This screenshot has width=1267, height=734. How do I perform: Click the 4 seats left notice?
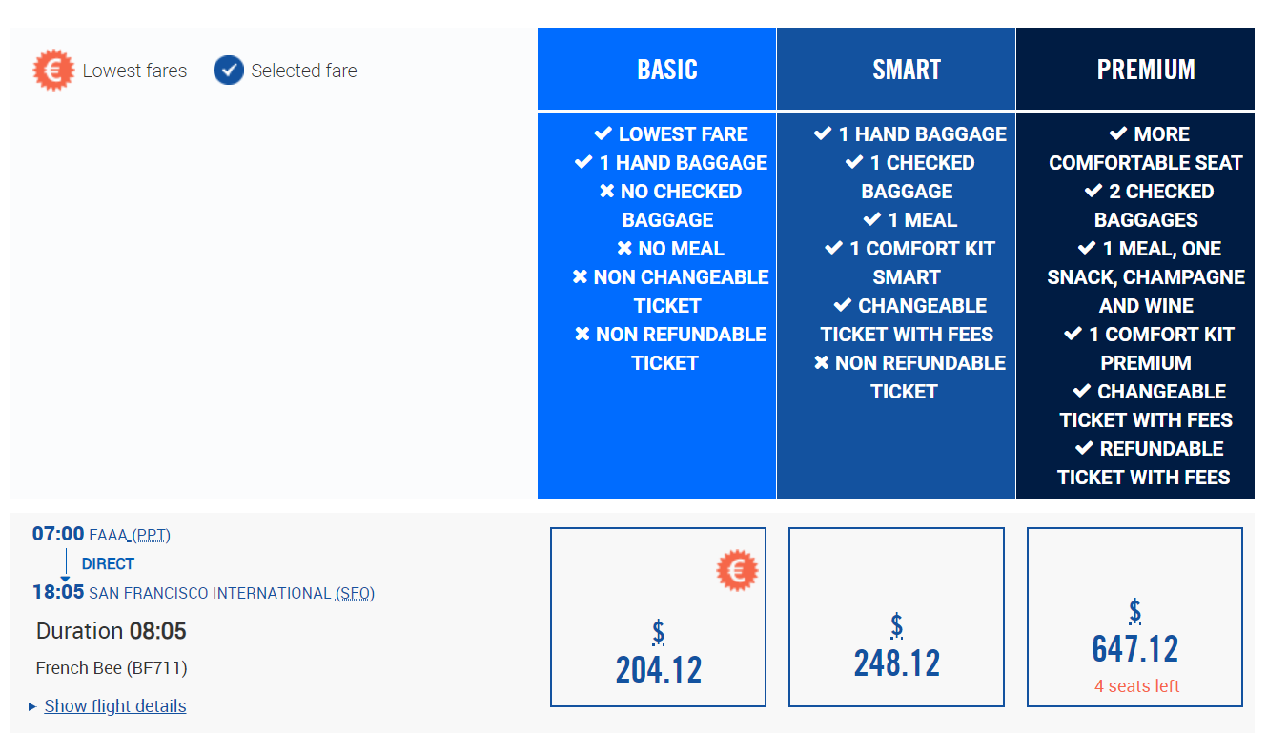point(1136,686)
